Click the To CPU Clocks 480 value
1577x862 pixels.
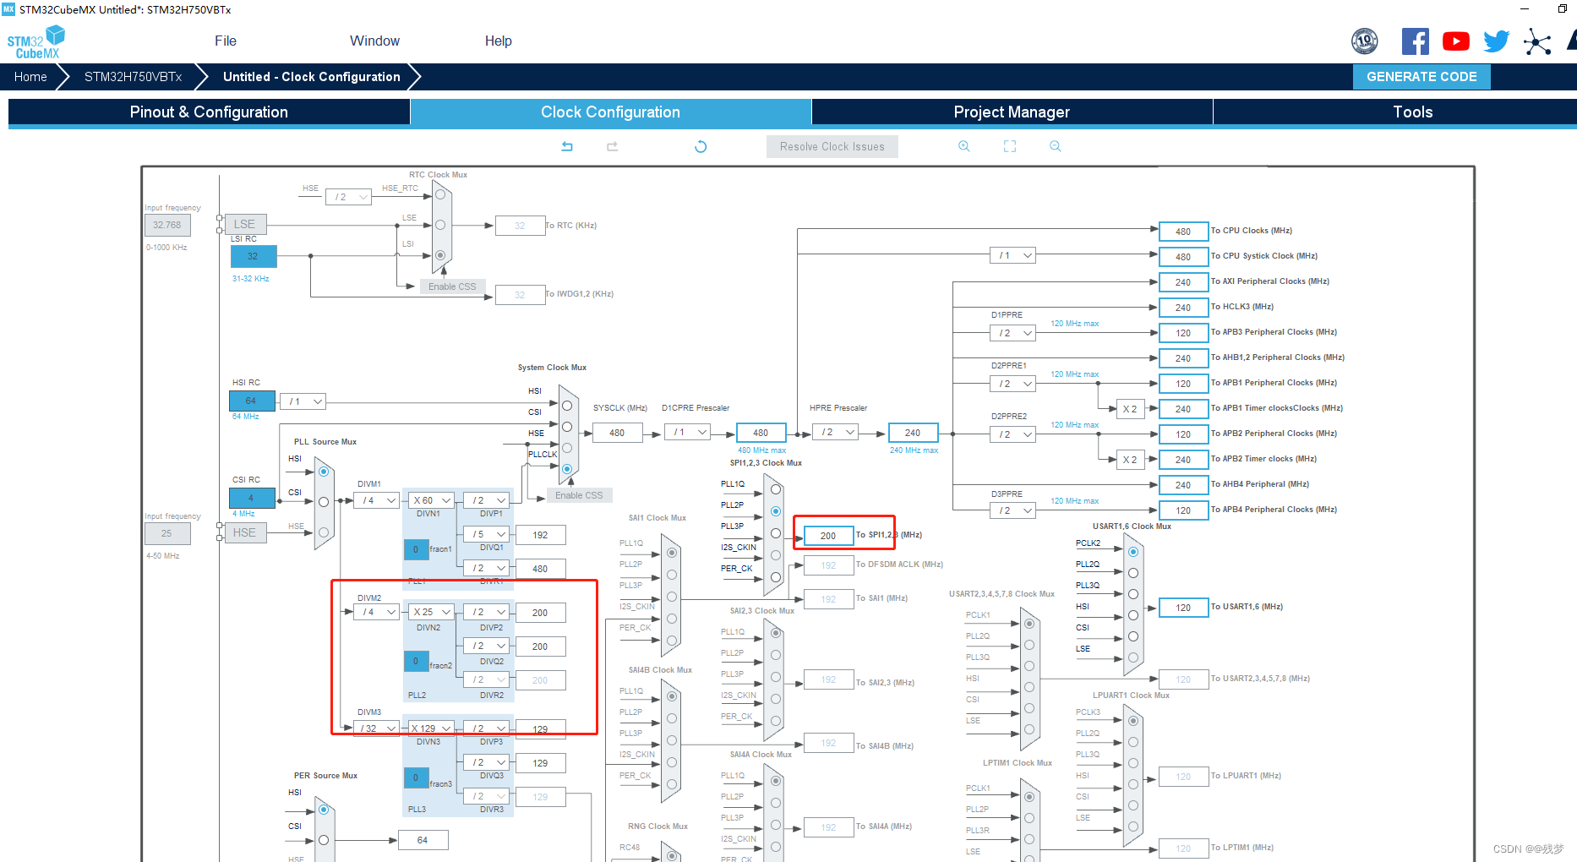click(1183, 232)
